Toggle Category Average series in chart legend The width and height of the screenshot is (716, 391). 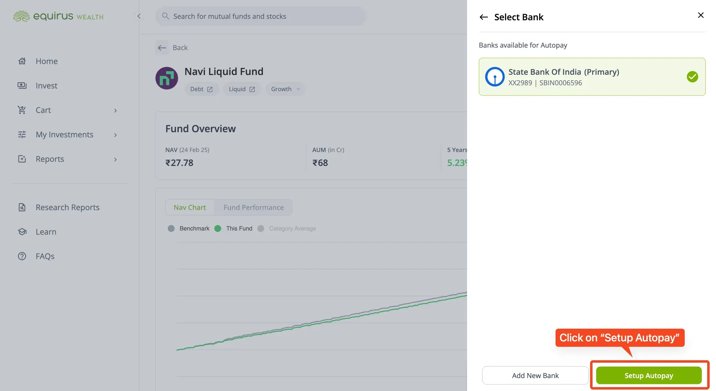[287, 229]
